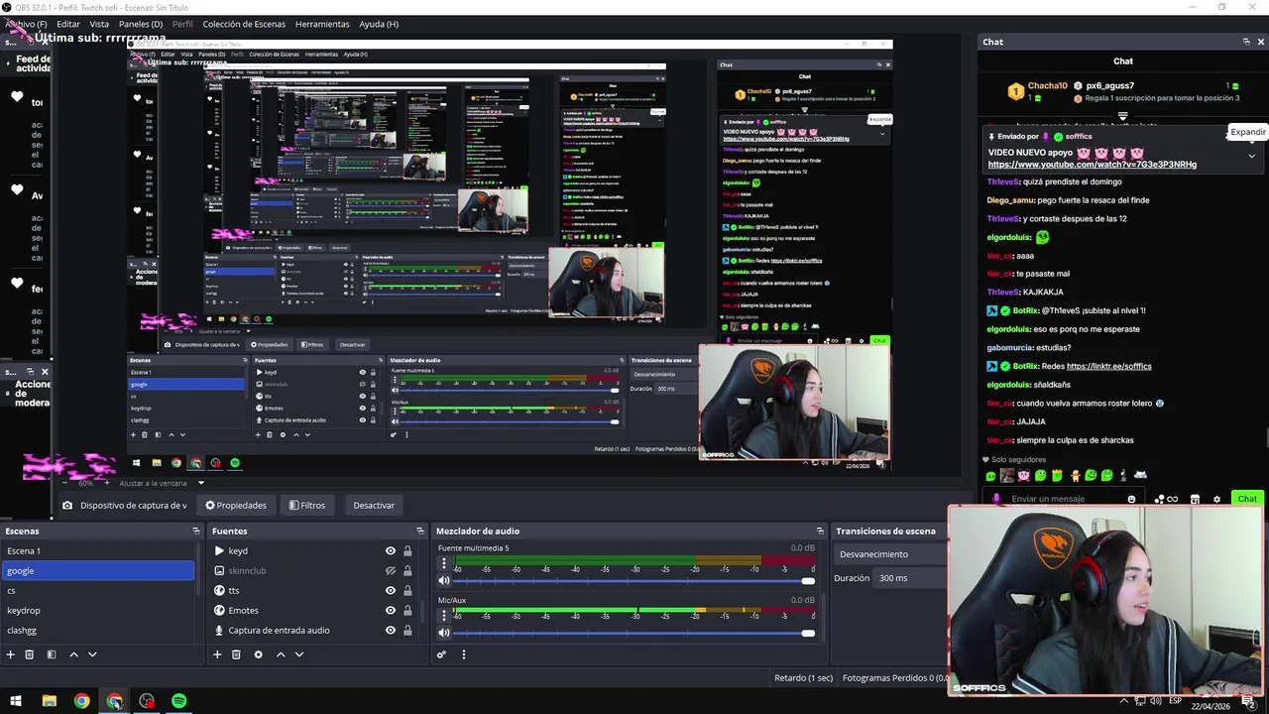1269x714 pixels.
Task: Remove the selected source with trash icon
Action: [x=236, y=654]
